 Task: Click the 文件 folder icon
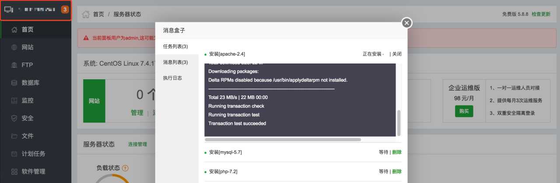click(14, 136)
